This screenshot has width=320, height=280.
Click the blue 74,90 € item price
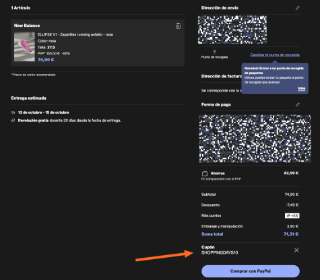(x=46, y=60)
